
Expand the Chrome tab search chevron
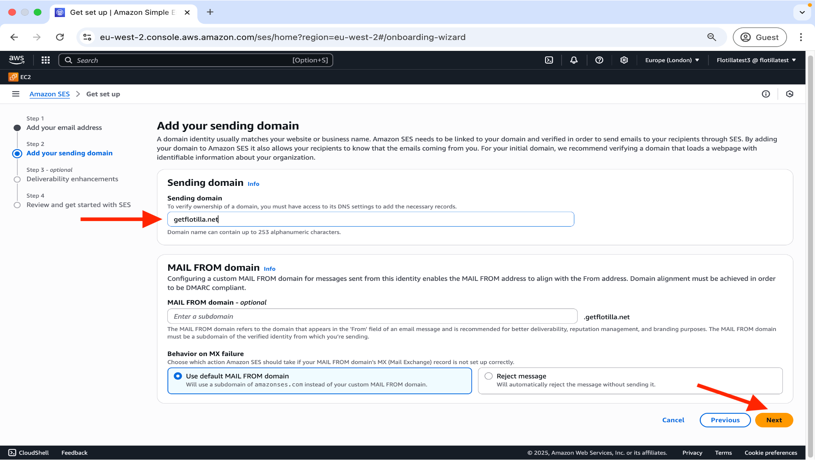click(802, 12)
